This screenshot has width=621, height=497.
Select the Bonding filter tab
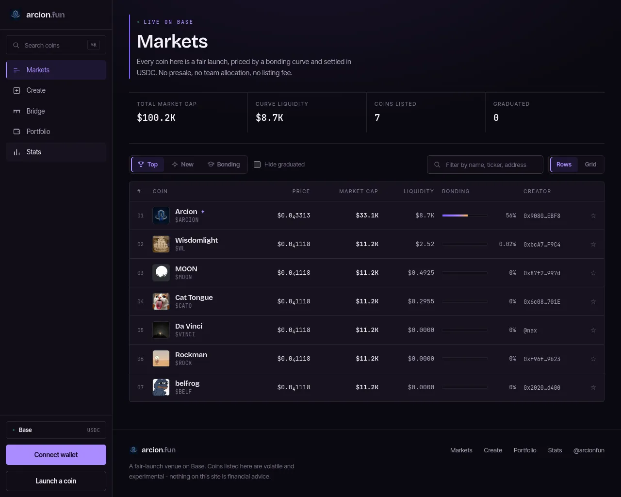click(224, 165)
